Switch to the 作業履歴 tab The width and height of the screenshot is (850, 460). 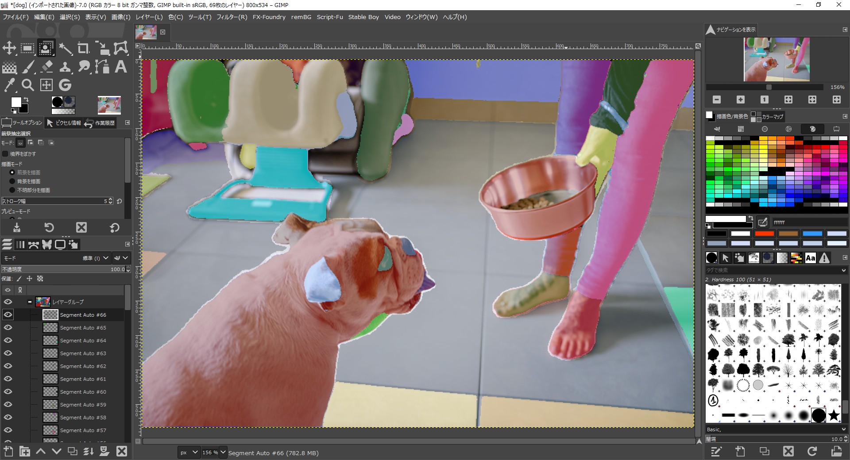pyautogui.click(x=100, y=123)
